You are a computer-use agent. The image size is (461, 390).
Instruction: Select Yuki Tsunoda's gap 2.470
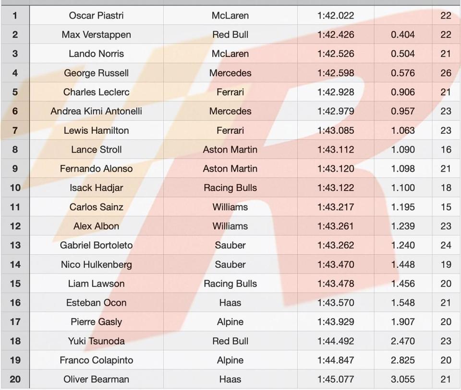coord(403,341)
